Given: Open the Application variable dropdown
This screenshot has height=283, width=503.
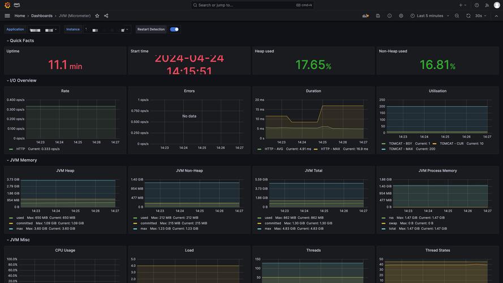Looking at the screenshot, I should (44, 29).
